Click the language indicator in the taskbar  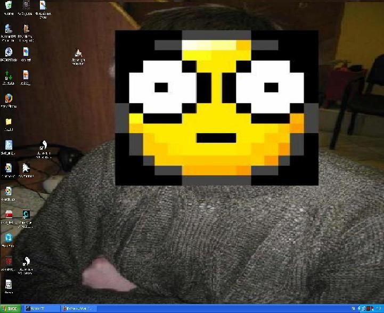354,309
